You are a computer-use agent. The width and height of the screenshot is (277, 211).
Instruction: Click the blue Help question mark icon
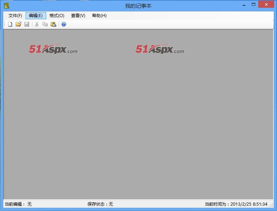(x=64, y=24)
